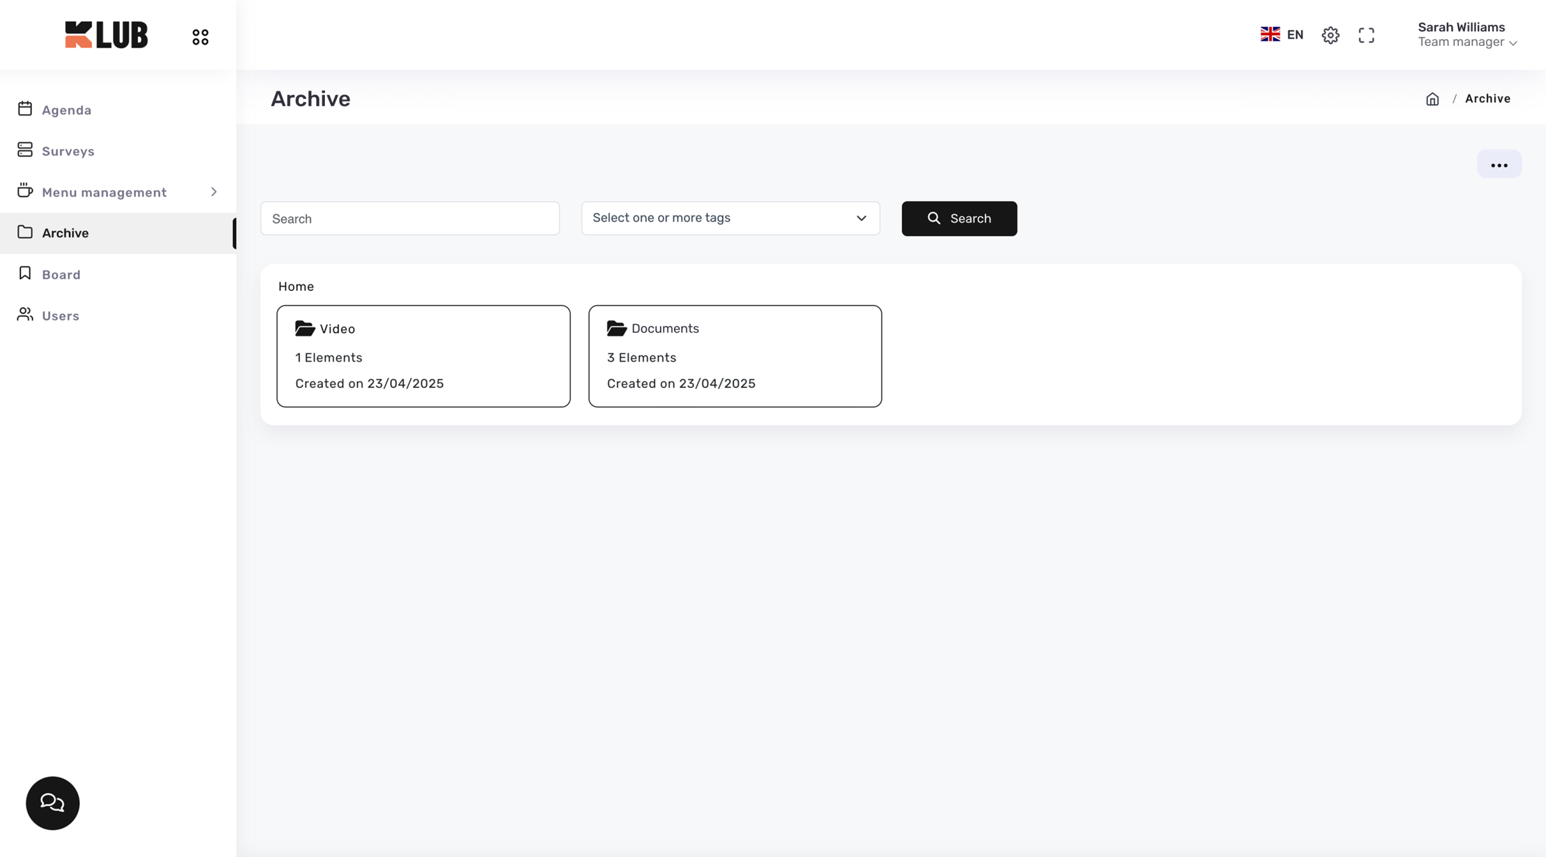Image resolution: width=1546 pixels, height=857 pixels.
Task: Open the three-dots more options menu
Action: (1498, 165)
